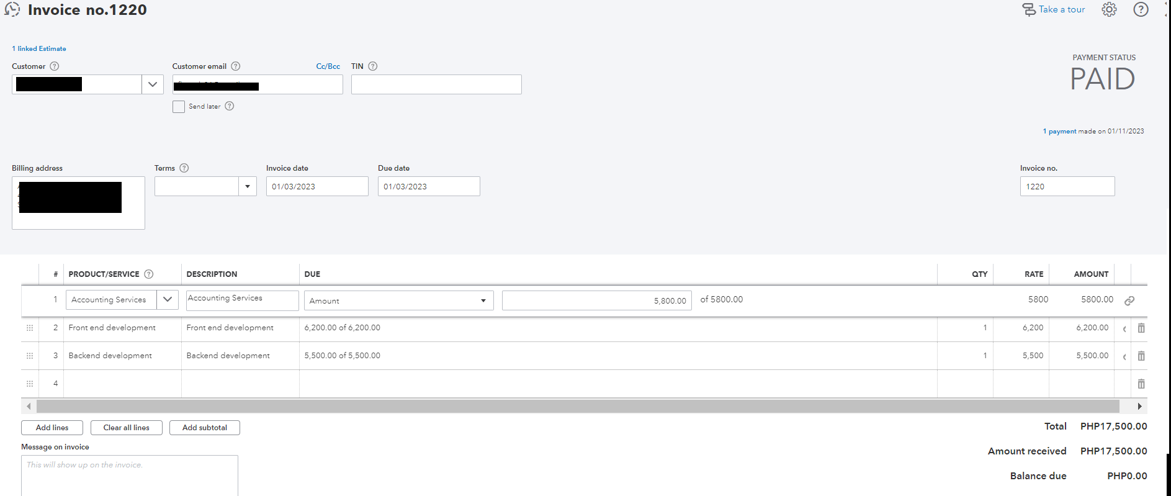Click the Customer email input field
Viewport: 1171px width, 496px height.
(x=258, y=84)
